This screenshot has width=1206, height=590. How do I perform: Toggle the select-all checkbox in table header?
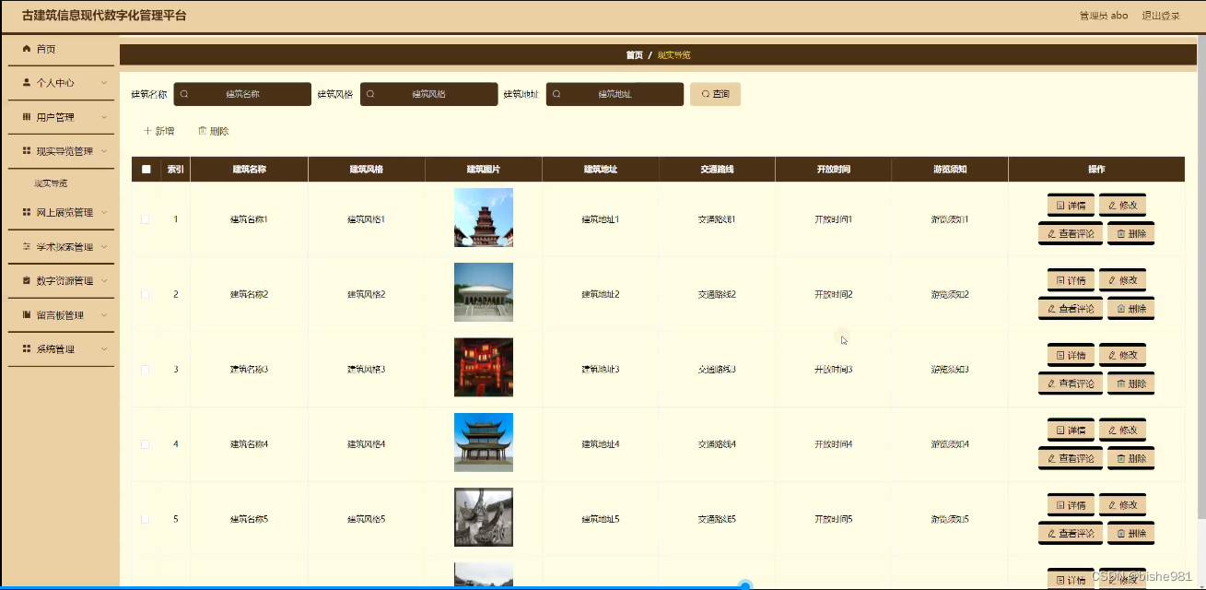coord(144,169)
